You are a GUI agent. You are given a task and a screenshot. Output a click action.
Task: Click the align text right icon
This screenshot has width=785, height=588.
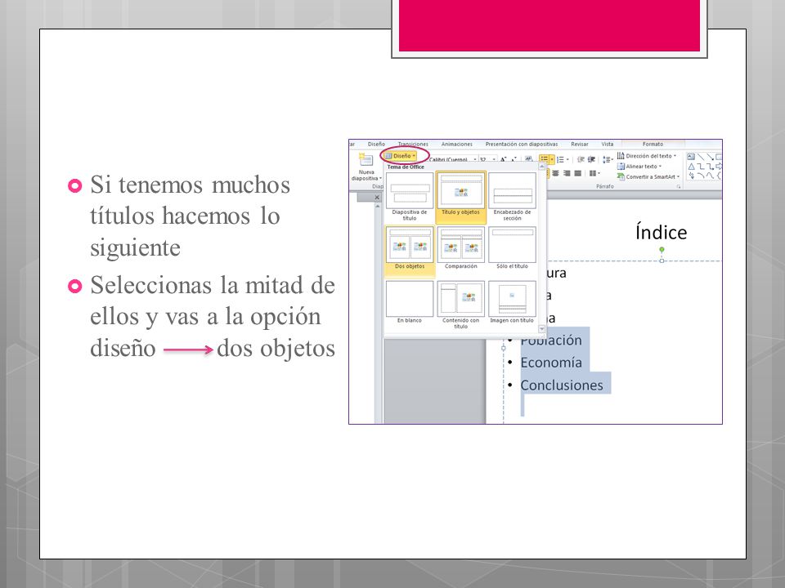[566, 173]
